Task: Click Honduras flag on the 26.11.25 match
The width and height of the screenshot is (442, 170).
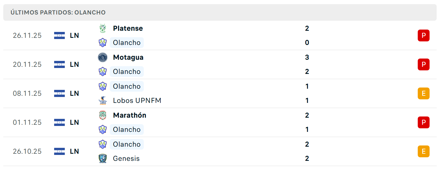Action: click(59, 35)
